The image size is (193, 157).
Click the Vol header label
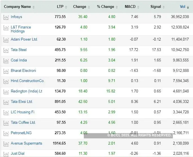click(x=183, y=7)
